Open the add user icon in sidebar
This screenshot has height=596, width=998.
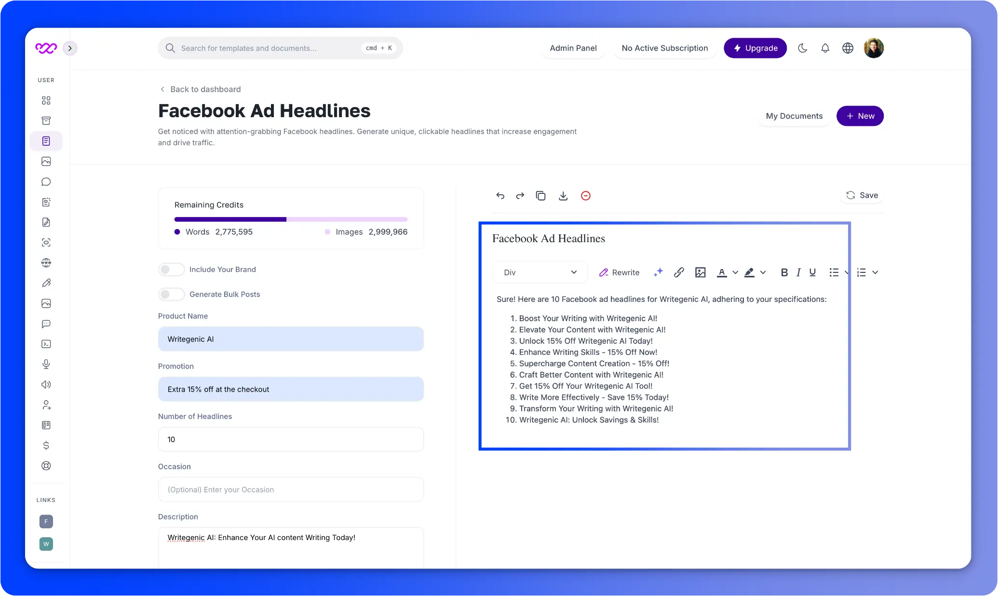46,405
